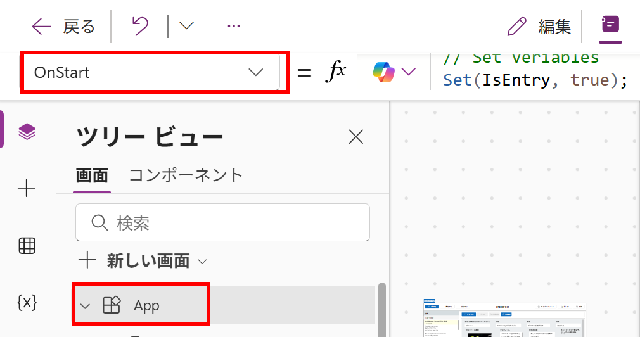This screenshot has width=640, height=337.
Task: Close the ツリー ビュー panel
Action: (x=356, y=136)
